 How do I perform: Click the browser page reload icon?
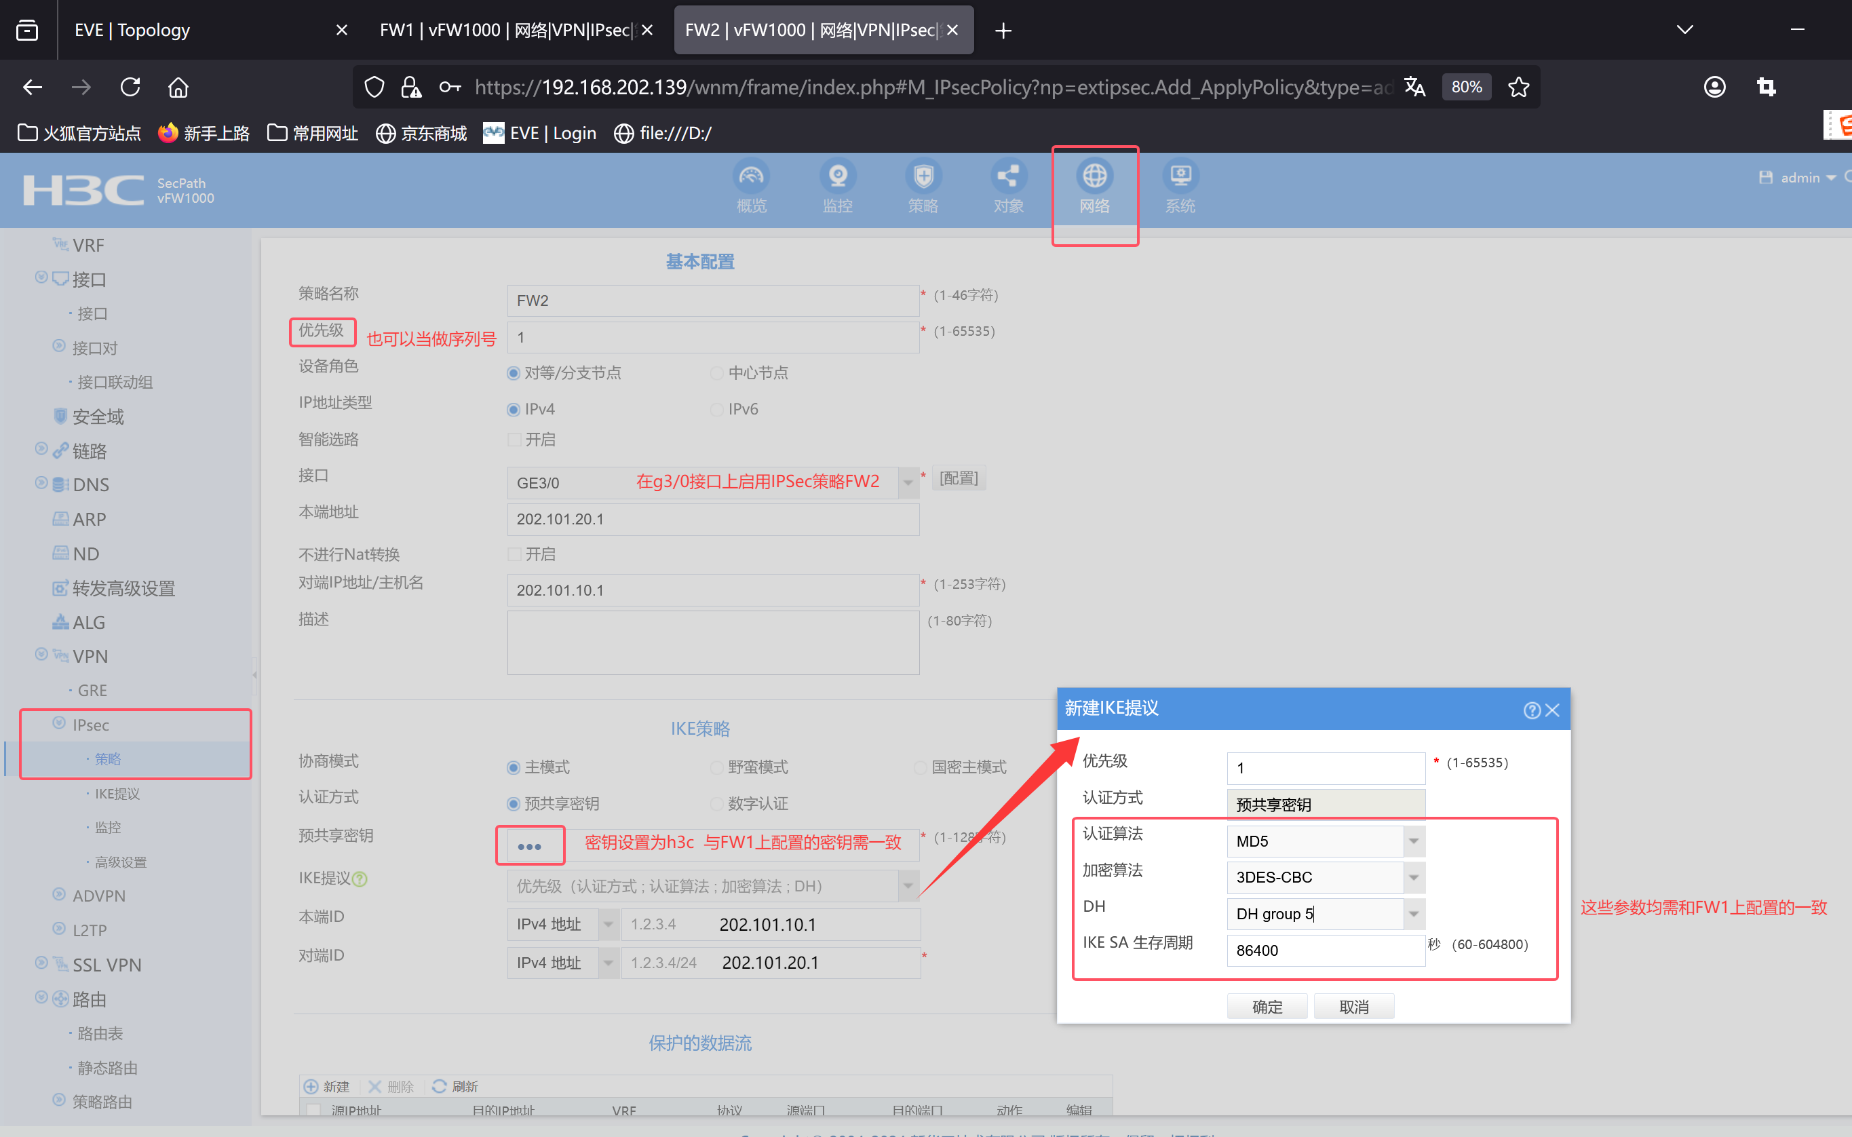point(130,88)
